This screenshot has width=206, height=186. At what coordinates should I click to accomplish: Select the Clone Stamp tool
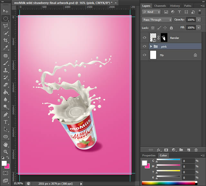pos(5,70)
